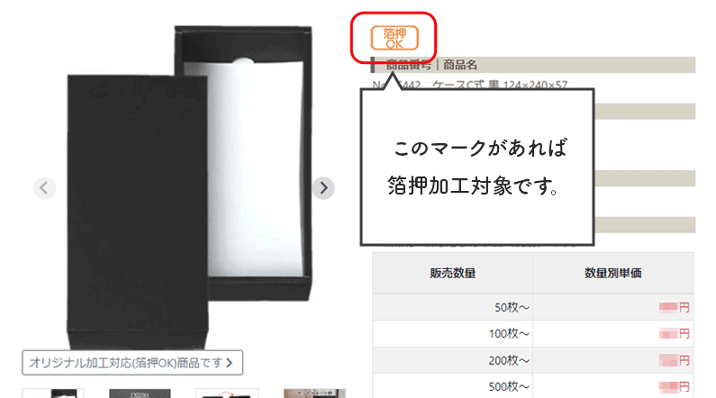The image size is (716, 398).
Task: Click the chevron on the オリジナル加工対応 button
Action: [x=230, y=363]
